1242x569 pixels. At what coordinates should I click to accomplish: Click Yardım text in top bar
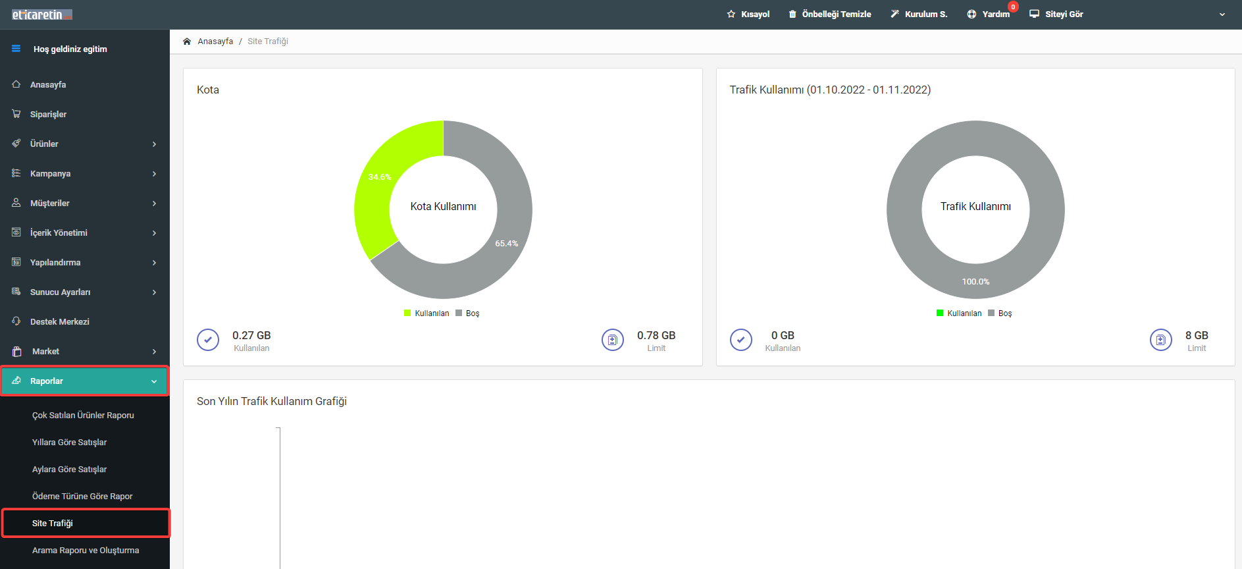(996, 14)
